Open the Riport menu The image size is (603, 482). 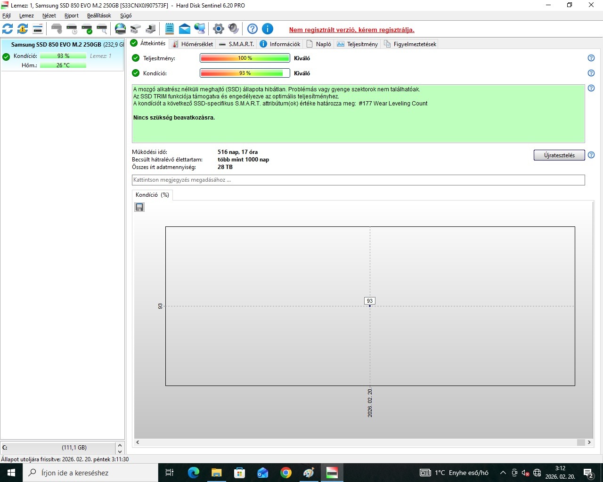click(x=72, y=16)
